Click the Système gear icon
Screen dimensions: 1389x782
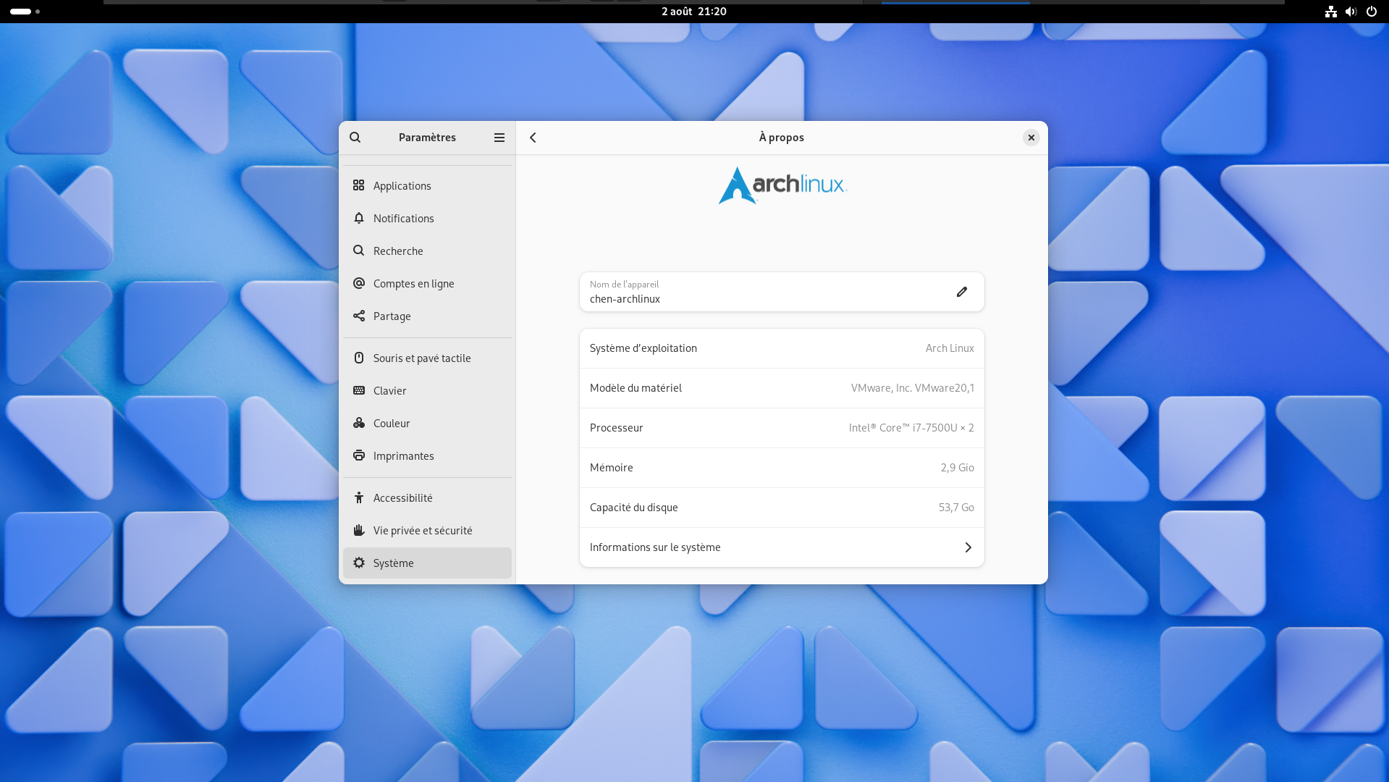coord(359,563)
